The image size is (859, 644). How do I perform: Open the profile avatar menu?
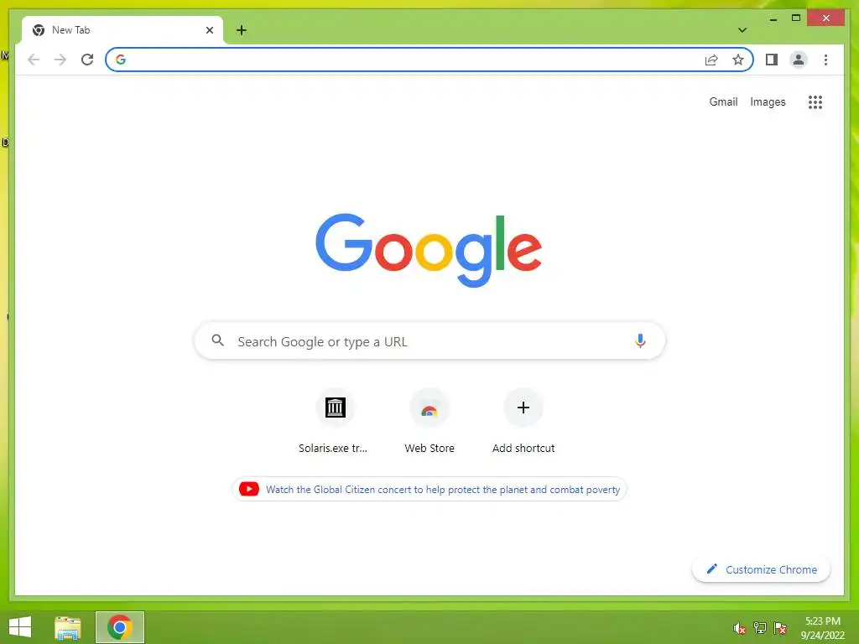click(x=799, y=60)
